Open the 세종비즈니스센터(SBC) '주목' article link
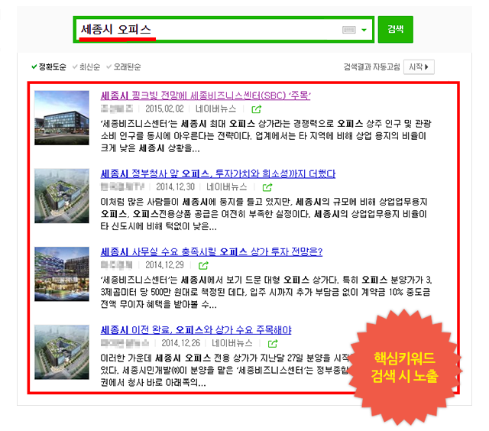 tap(206, 96)
